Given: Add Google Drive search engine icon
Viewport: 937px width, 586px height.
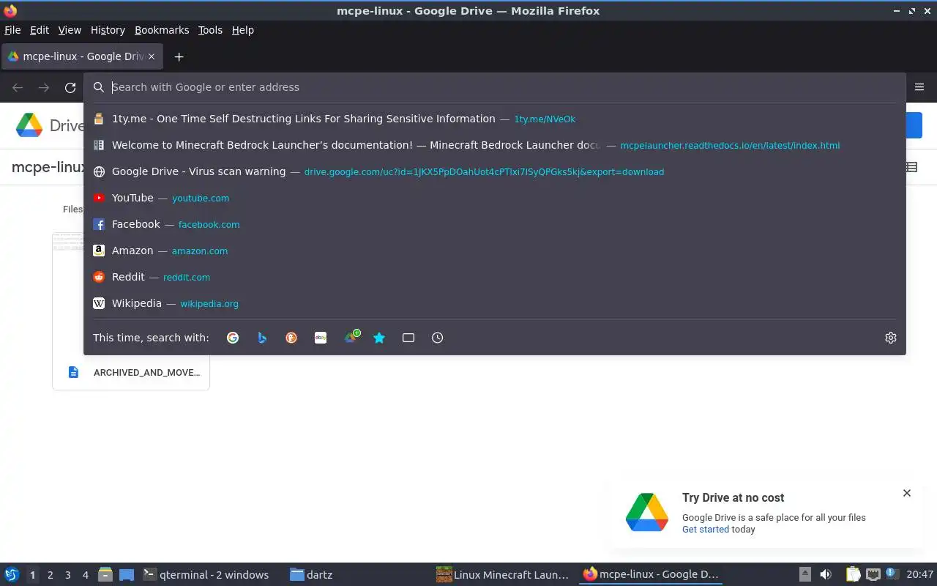Looking at the screenshot, I should point(351,337).
